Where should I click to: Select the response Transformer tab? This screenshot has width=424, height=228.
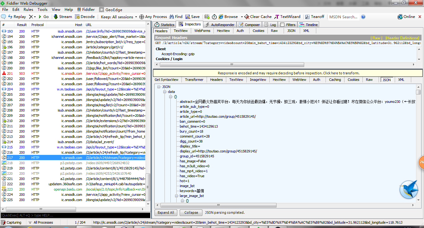[194, 80]
